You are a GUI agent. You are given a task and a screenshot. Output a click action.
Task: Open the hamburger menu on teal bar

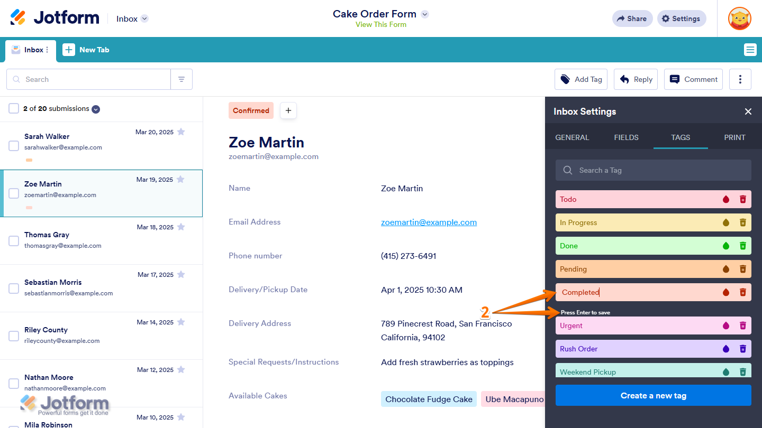tap(750, 49)
